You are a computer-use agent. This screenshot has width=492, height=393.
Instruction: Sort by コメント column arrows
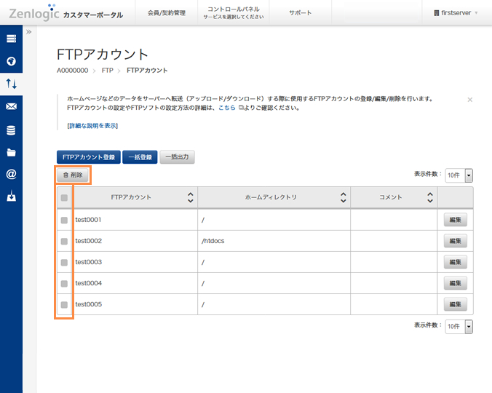pos(430,197)
